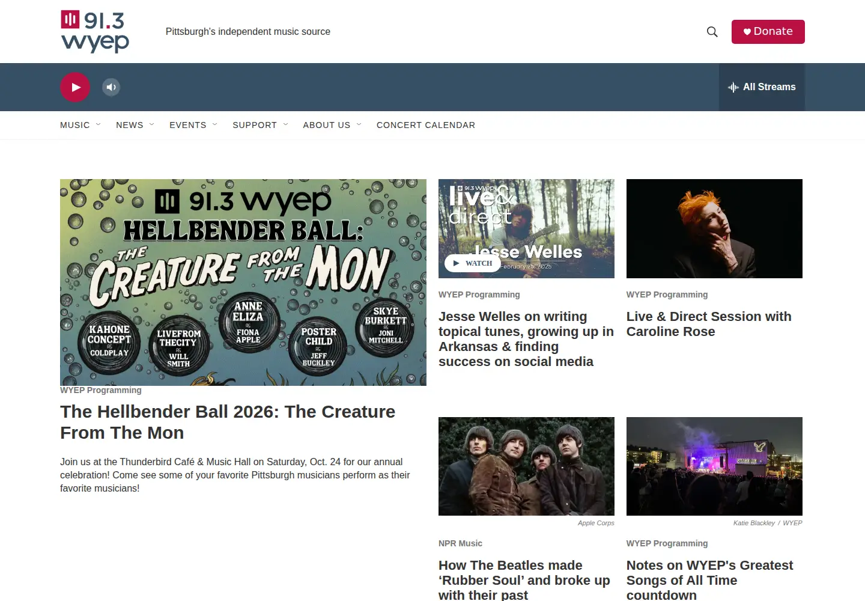Image resolution: width=865 pixels, height=601 pixels.
Task: Open the About Us menu
Action: pos(327,125)
